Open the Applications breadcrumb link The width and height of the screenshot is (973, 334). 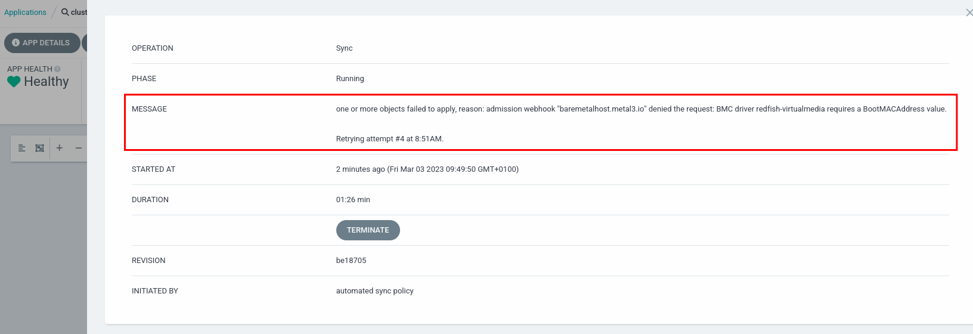pyautogui.click(x=25, y=12)
